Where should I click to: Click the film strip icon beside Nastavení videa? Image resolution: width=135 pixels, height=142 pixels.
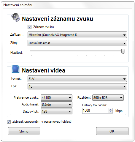click(15, 69)
